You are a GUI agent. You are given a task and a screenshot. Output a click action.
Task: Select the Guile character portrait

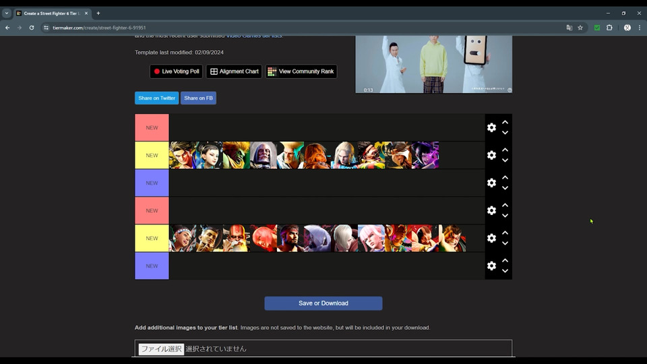pyautogui.click(x=290, y=155)
